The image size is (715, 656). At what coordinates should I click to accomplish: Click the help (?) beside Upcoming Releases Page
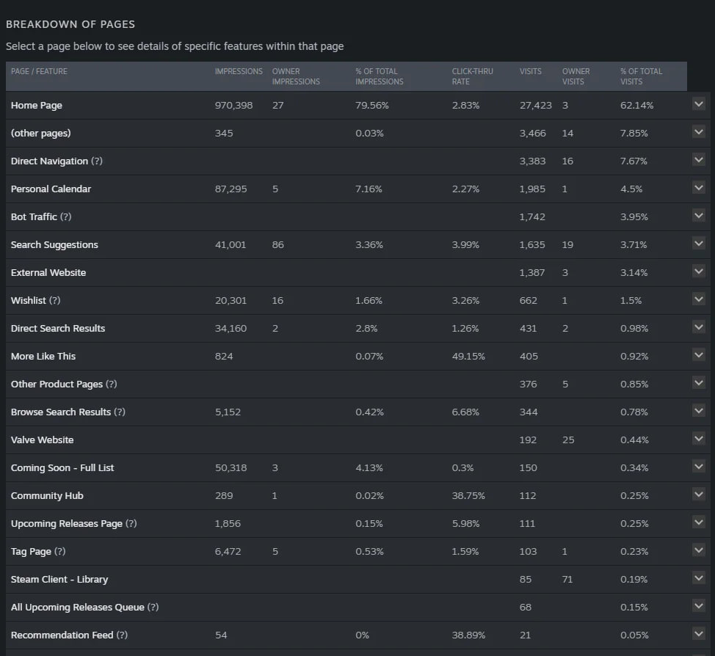[x=131, y=523]
